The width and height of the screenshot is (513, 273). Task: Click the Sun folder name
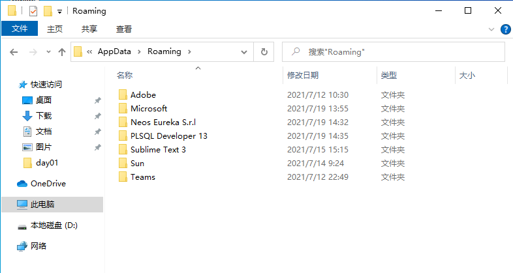(137, 164)
